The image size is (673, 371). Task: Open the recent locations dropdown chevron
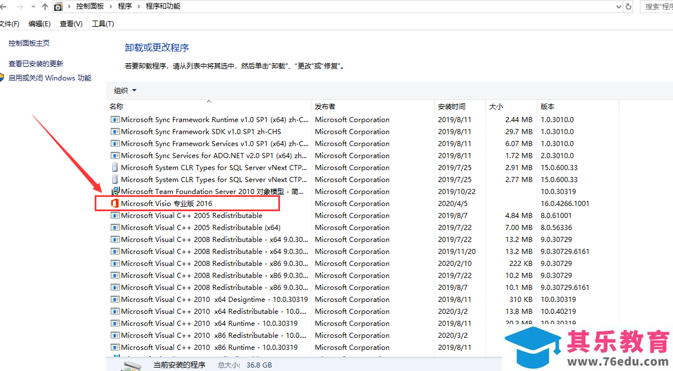pyautogui.click(x=34, y=7)
